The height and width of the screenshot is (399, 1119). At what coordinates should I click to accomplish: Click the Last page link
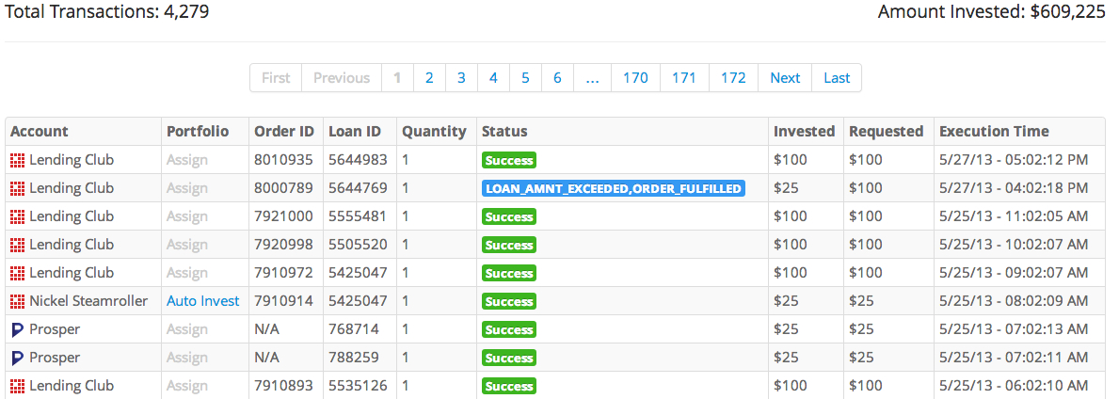(837, 78)
